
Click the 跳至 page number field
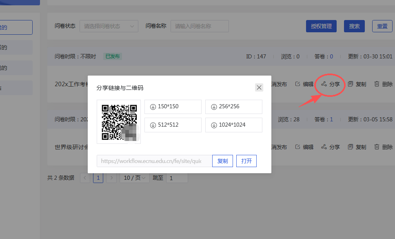tap(177, 178)
